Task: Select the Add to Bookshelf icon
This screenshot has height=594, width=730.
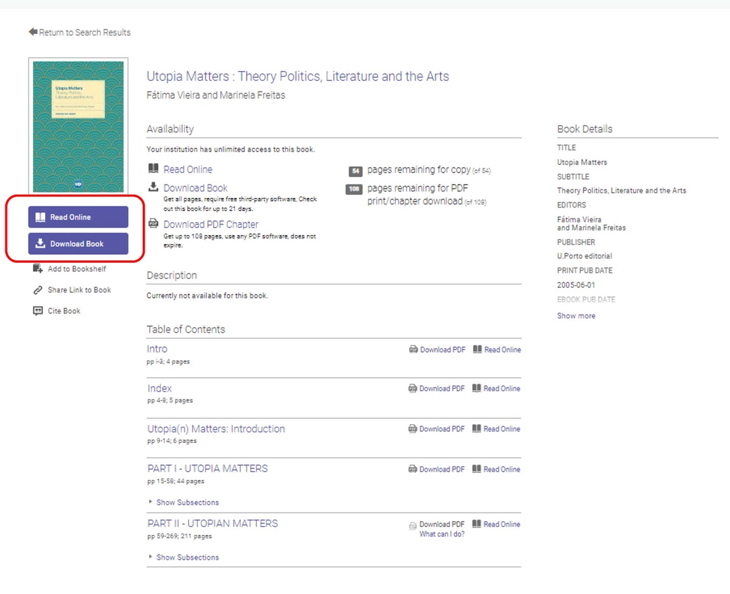Action: pyautogui.click(x=38, y=268)
